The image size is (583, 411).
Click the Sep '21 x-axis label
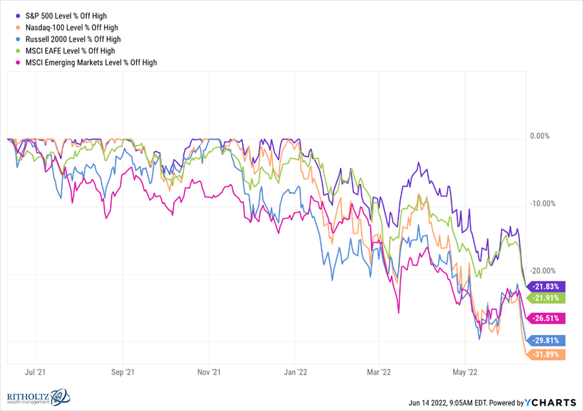[123, 372]
